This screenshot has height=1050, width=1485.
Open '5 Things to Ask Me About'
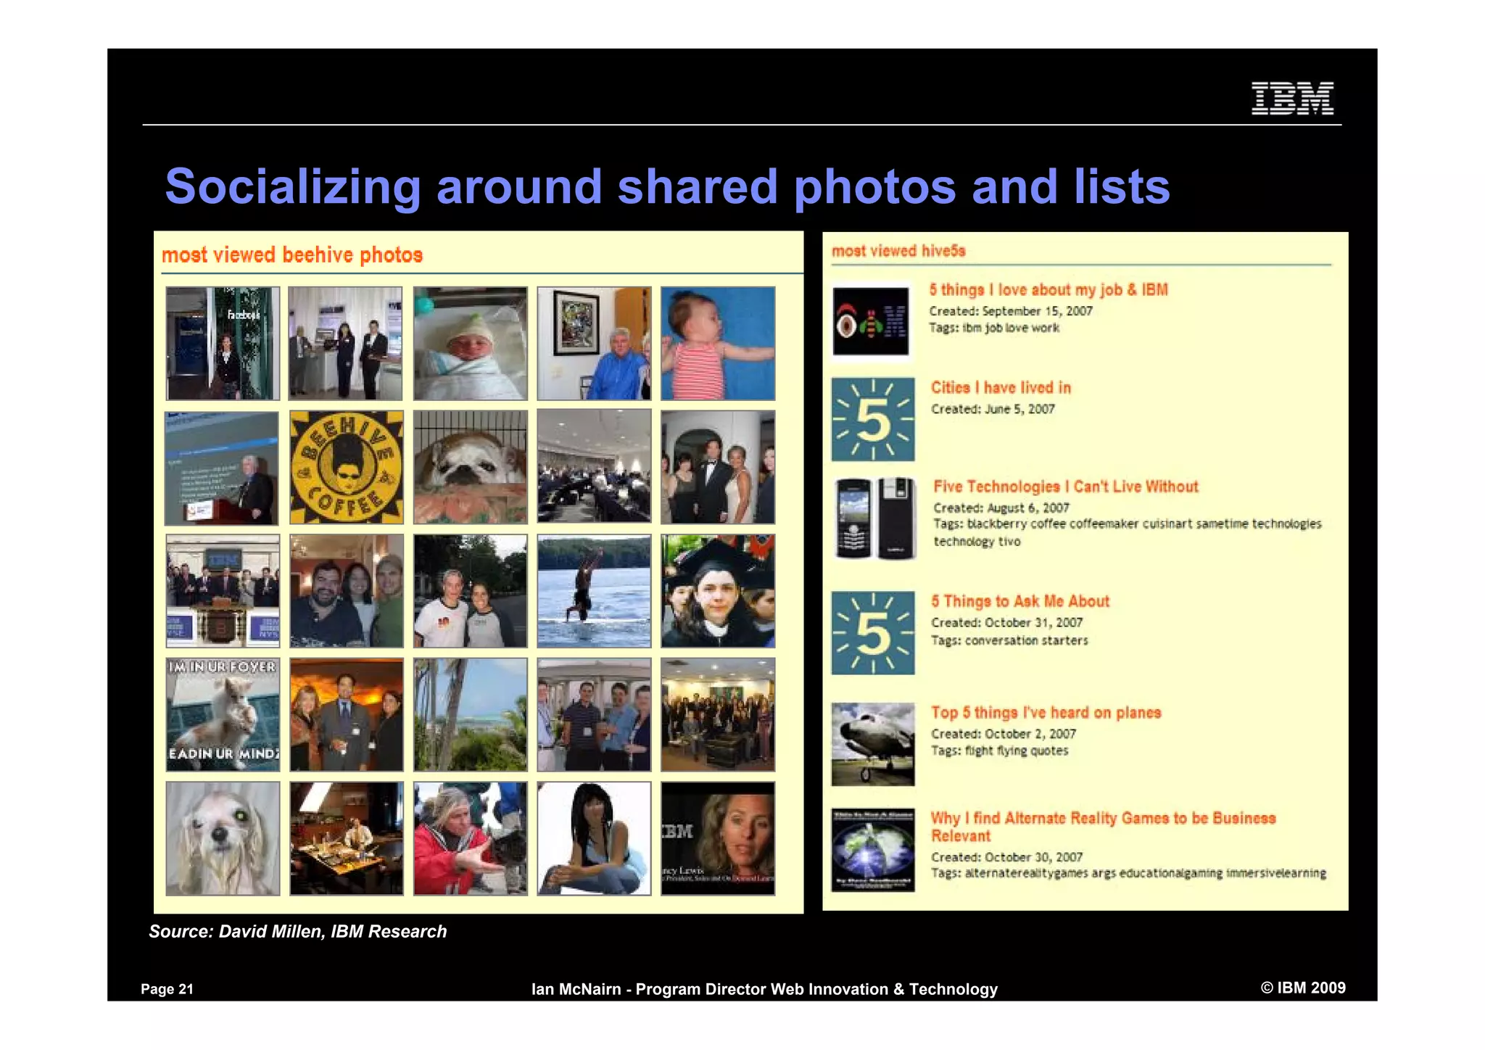tap(1020, 601)
